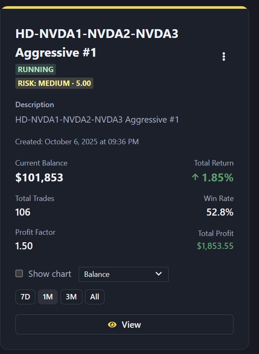Switch to the 1M time range
Image resolution: width=259 pixels, height=354 pixels.
point(48,297)
